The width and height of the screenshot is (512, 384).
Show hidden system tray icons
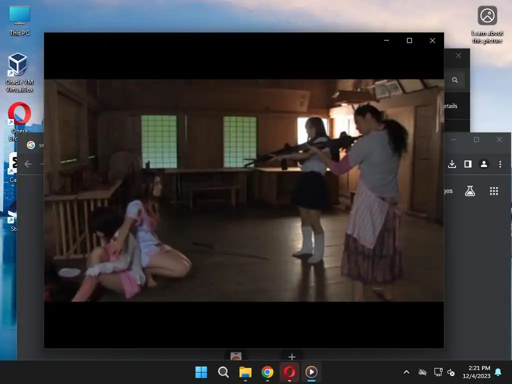click(x=406, y=372)
